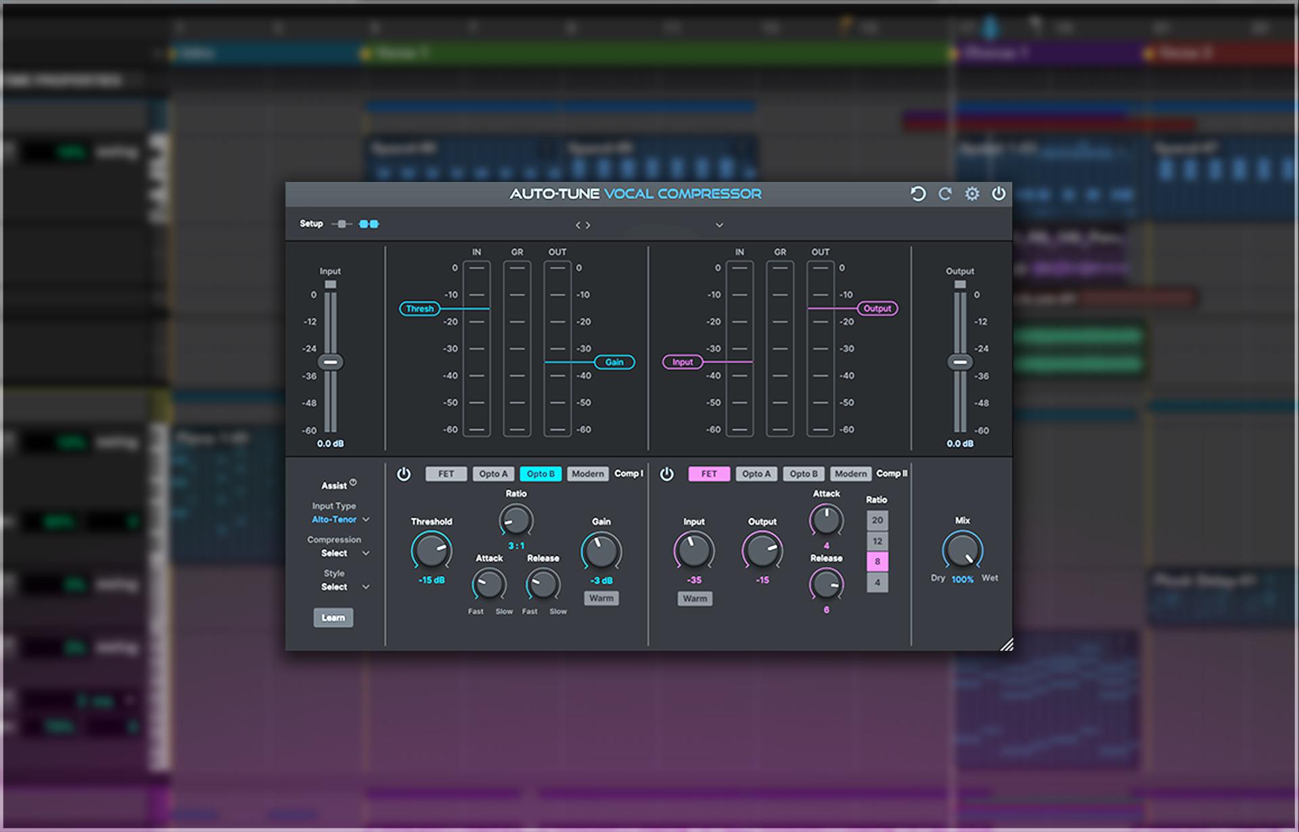The height and width of the screenshot is (832, 1299).
Task: Click the Mix dry/wet knob
Action: tap(962, 550)
